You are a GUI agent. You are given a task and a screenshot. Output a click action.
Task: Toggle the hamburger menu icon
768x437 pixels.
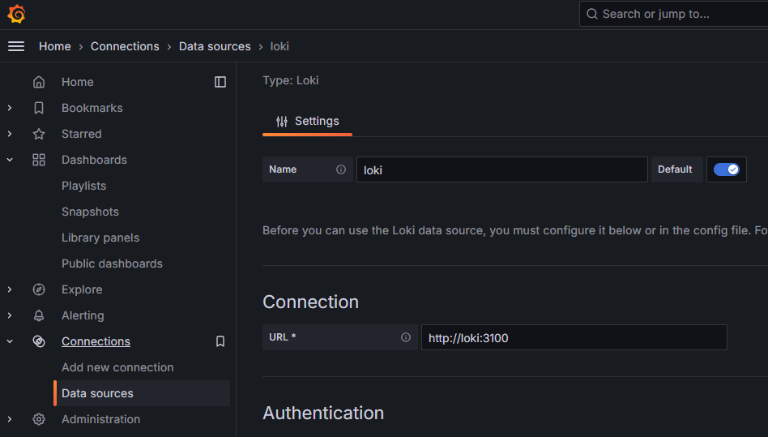(x=16, y=46)
